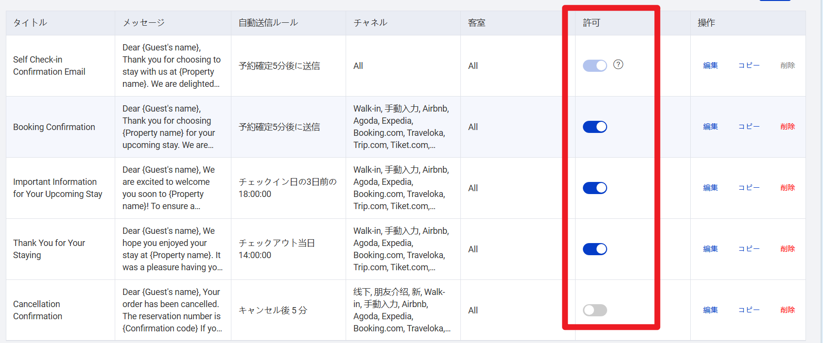Select Important Information for Your Upcoming Stay title
This screenshot has width=823, height=343.
[x=58, y=188]
